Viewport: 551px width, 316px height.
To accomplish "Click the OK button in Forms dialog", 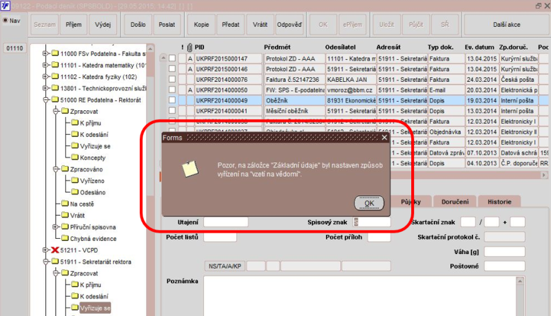I will point(369,203).
